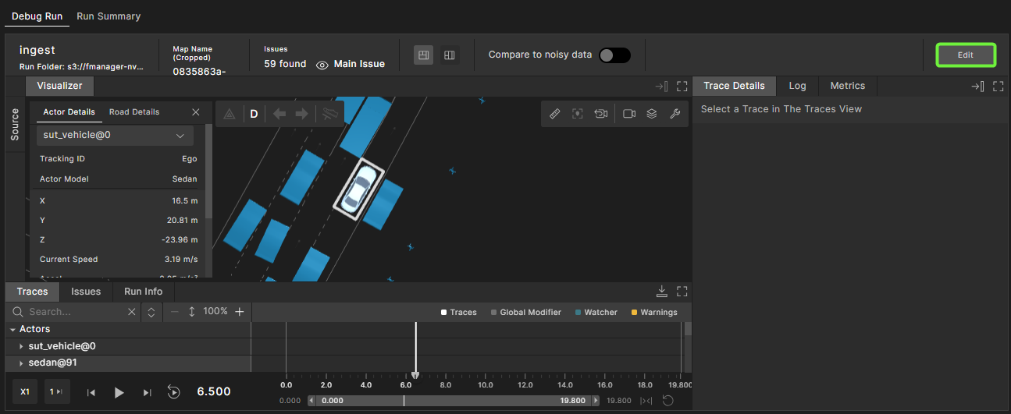Toggle Main Issue visibility eye icon
The width and height of the screenshot is (1011, 414).
pyautogui.click(x=322, y=65)
